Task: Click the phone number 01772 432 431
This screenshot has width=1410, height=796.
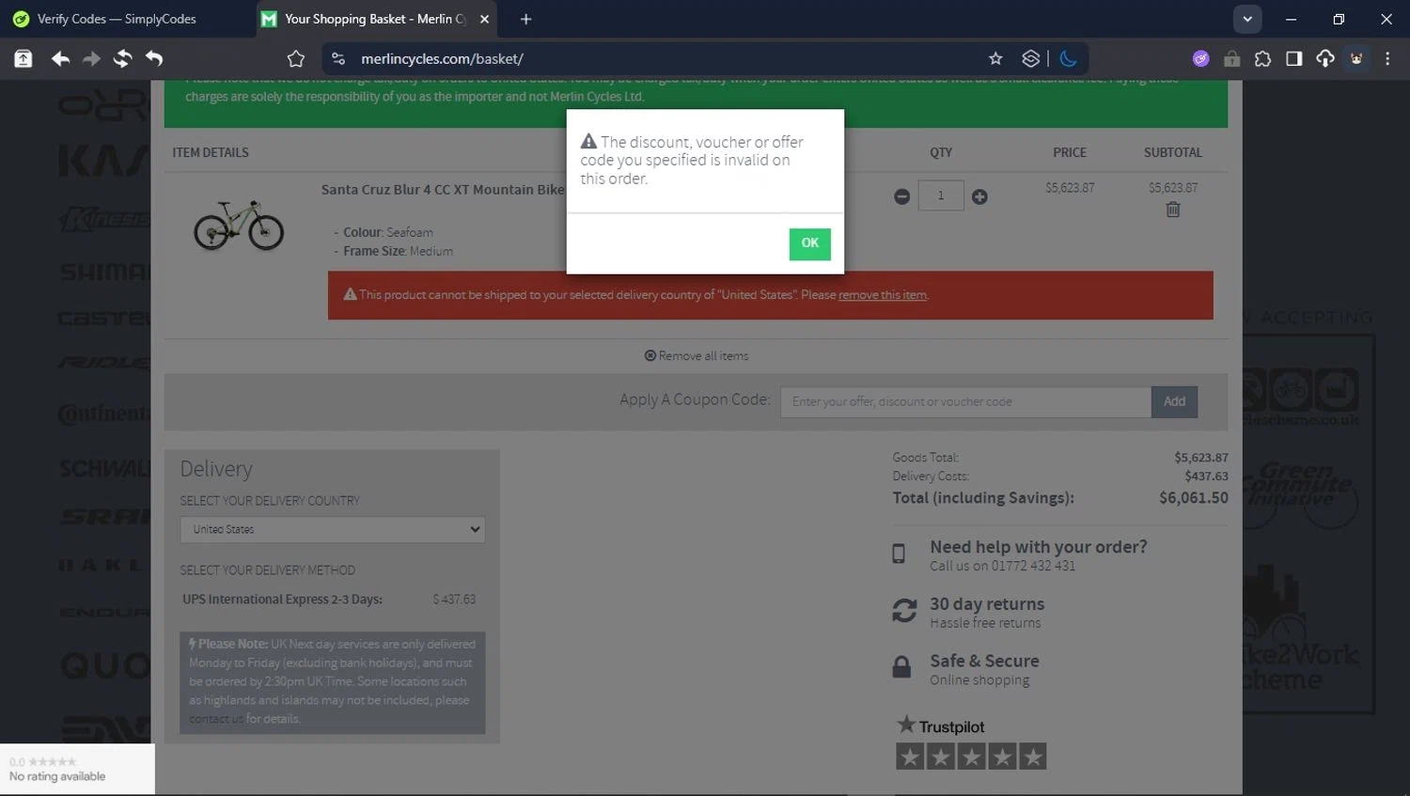Action: (x=1033, y=566)
